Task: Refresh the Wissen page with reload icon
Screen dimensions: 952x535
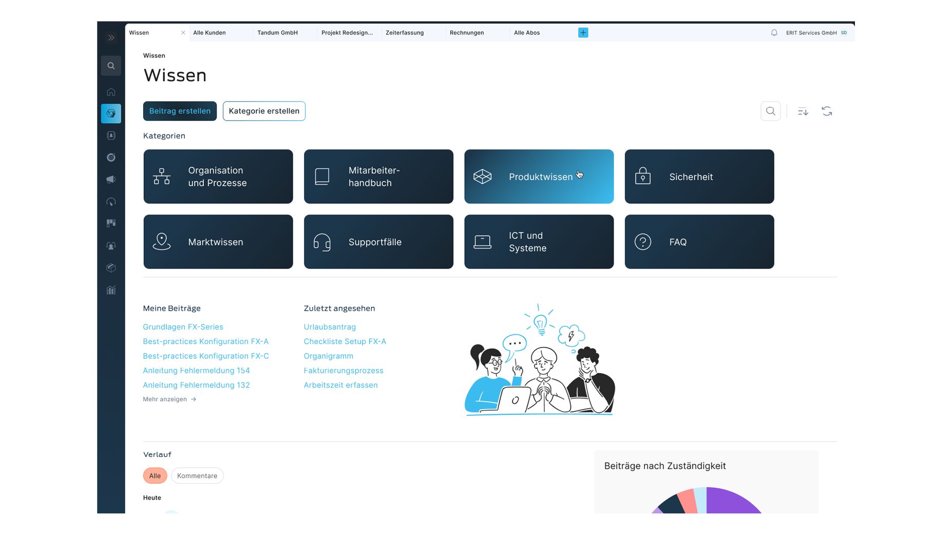Action: (827, 111)
